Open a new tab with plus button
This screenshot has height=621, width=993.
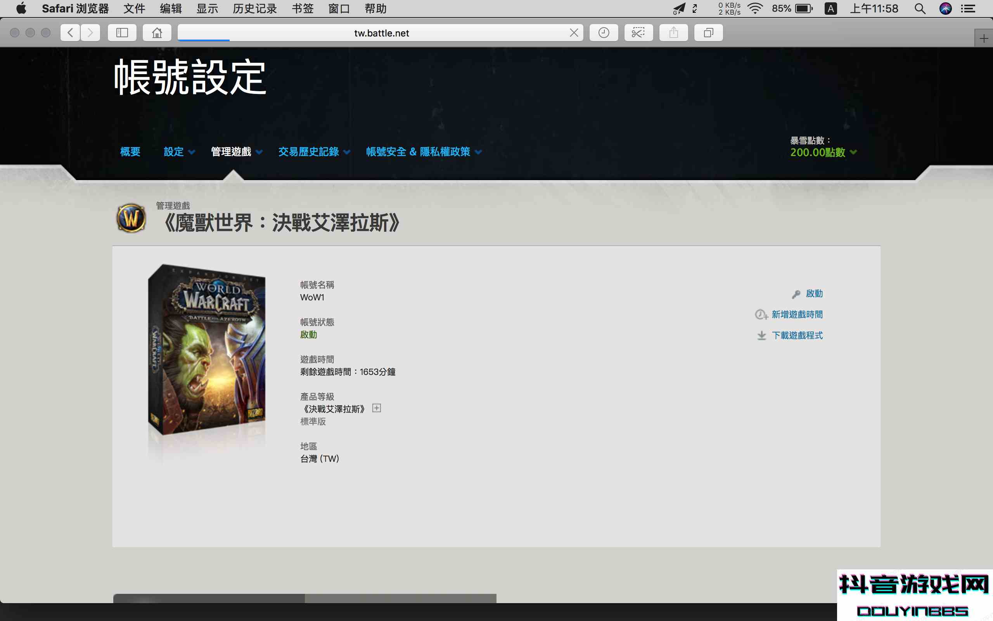coord(984,38)
